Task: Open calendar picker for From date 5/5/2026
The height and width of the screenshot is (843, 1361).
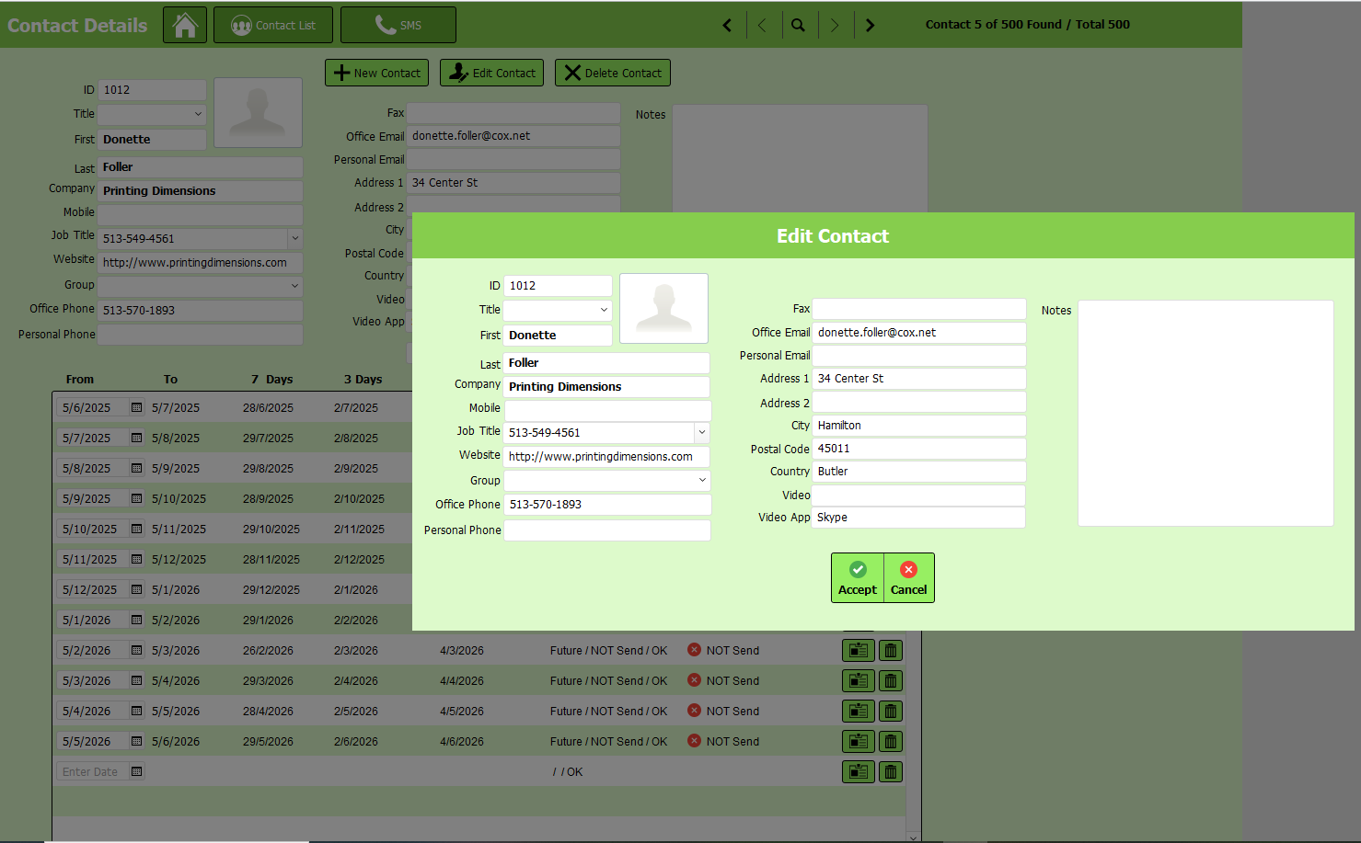Action: (x=136, y=741)
